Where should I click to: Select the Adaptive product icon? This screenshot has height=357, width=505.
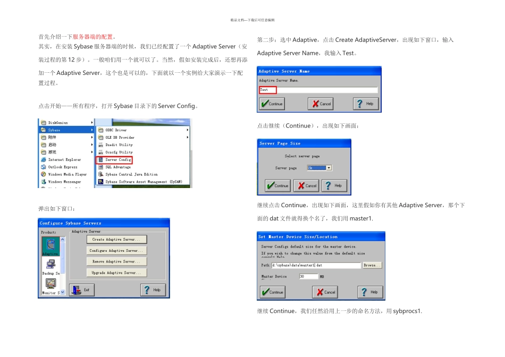(50, 246)
